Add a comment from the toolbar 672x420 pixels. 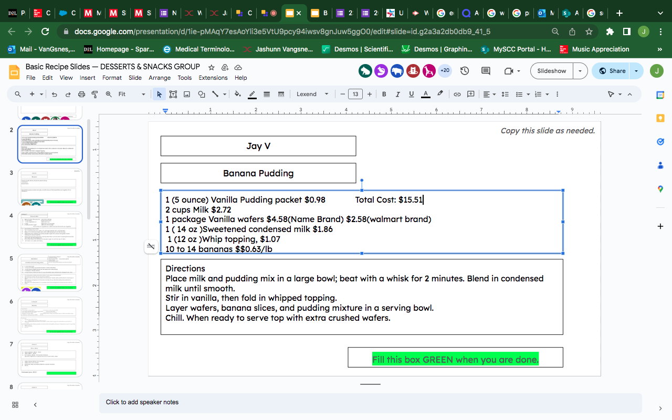[x=471, y=94]
